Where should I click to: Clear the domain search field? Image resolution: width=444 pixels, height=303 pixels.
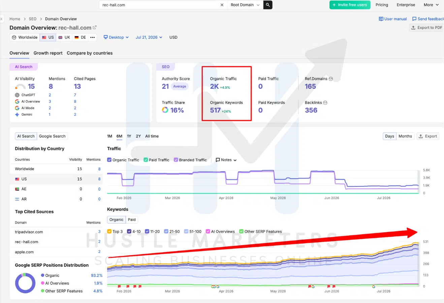(x=222, y=5)
